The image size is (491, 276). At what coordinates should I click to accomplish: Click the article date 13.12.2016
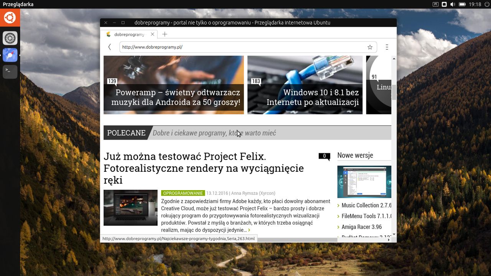[x=218, y=193]
